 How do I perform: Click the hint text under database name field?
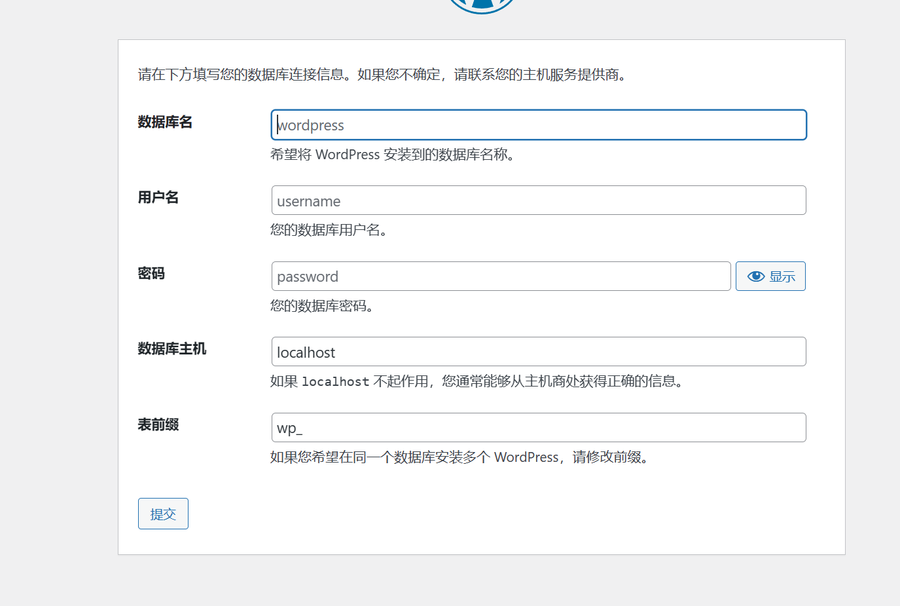pos(391,155)
